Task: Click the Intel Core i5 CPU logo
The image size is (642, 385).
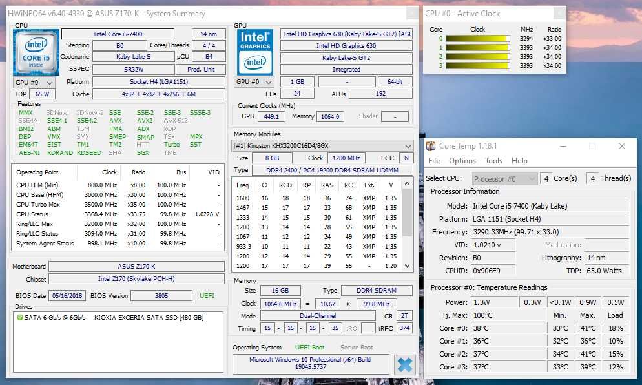Action: click(36, 52)
